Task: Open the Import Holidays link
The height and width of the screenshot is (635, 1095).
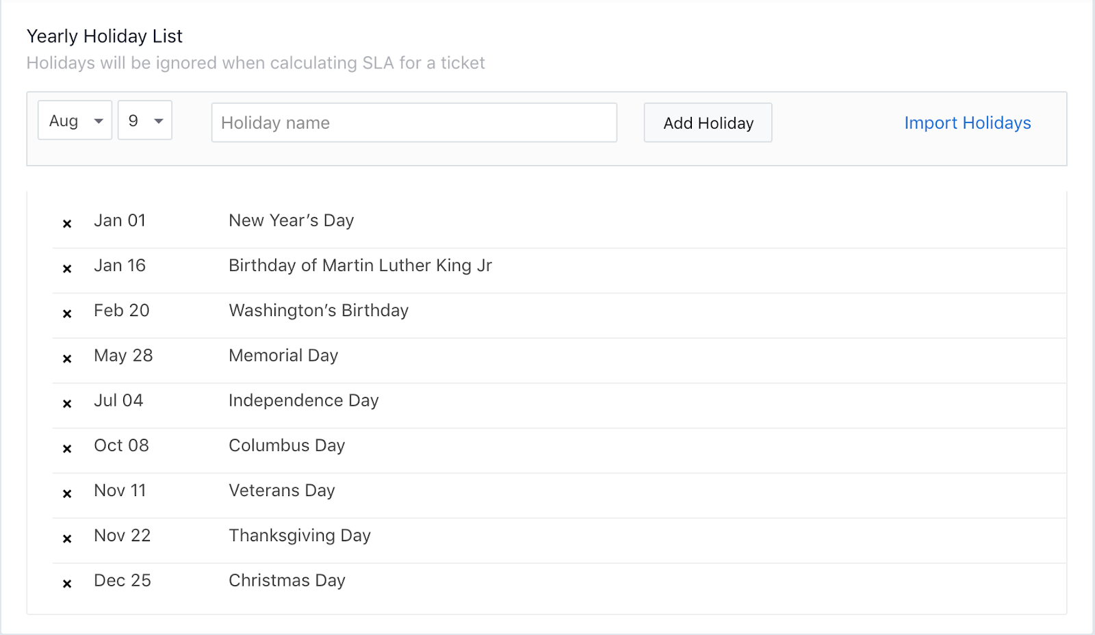Action: tap(967, 123)
